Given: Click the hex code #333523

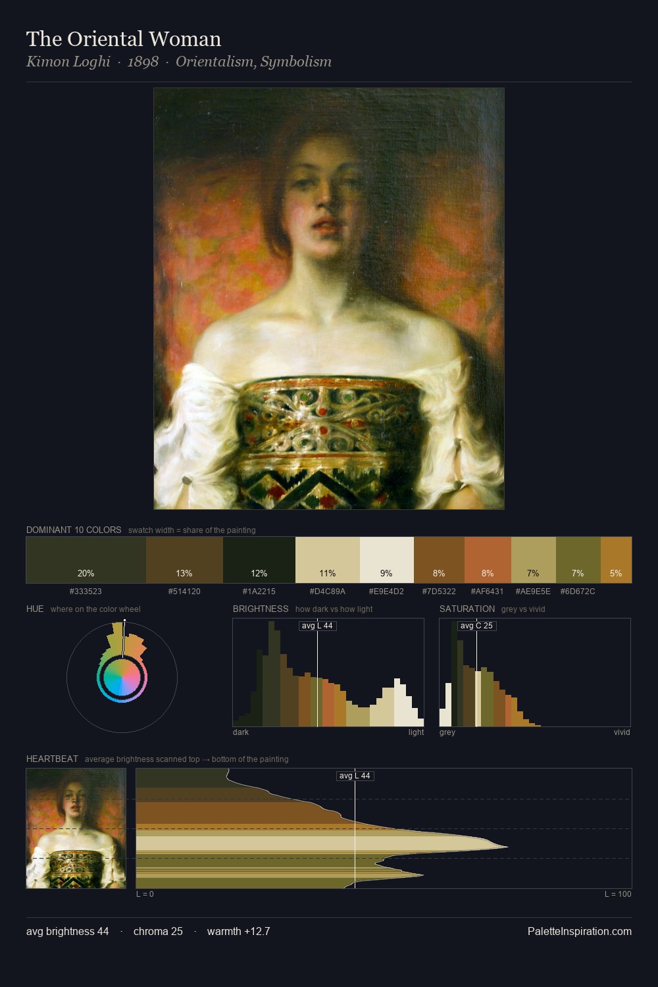Looking at the screenshot, I should coord(86,592).
